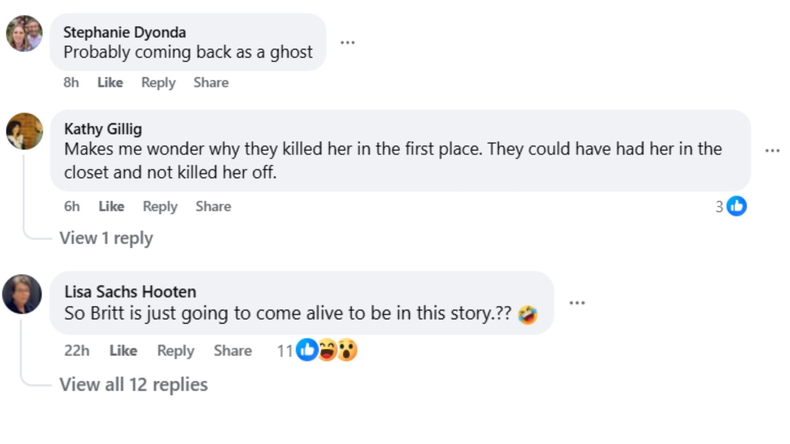
Task: Click the 22h timestamp on Lisa's comment
Action: [x=77, y=351]
